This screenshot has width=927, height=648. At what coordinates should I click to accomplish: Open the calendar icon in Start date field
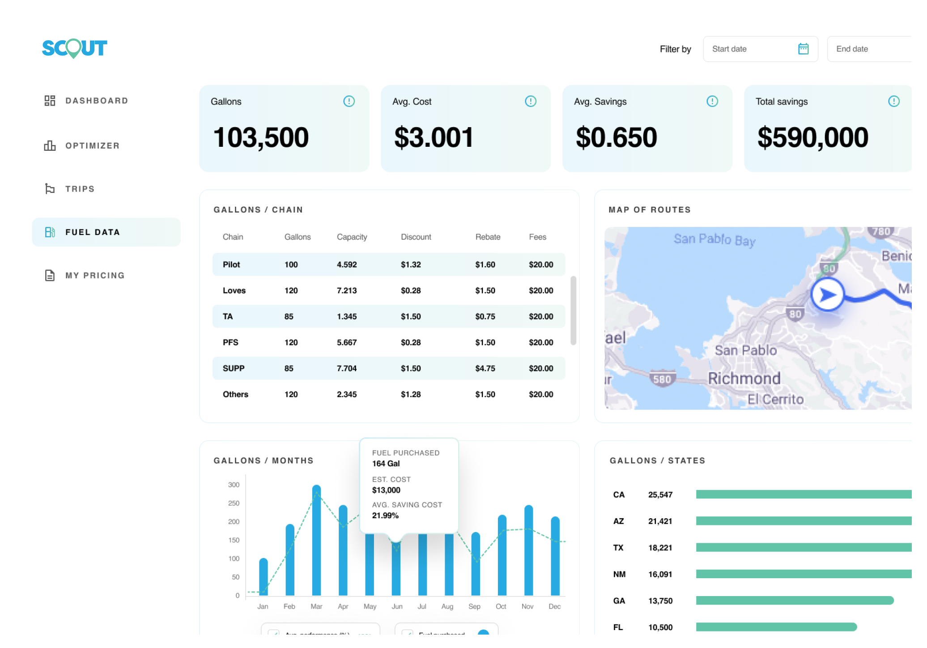tap(804, 49)
